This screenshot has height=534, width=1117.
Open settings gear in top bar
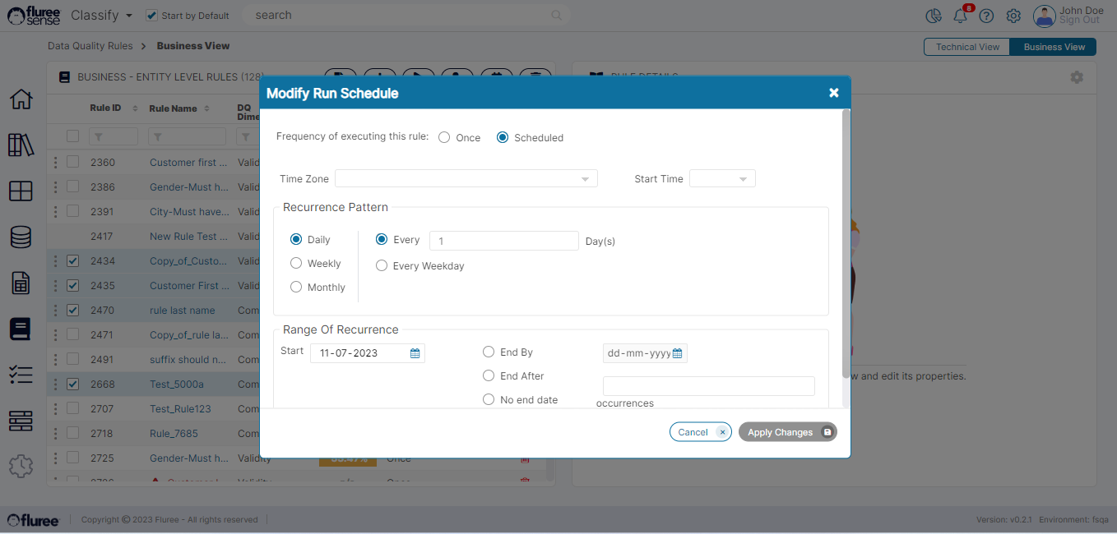(1013, 16)
